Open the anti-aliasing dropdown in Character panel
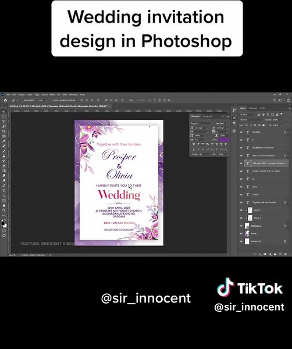The image size is (292, 349). point(223,154)
